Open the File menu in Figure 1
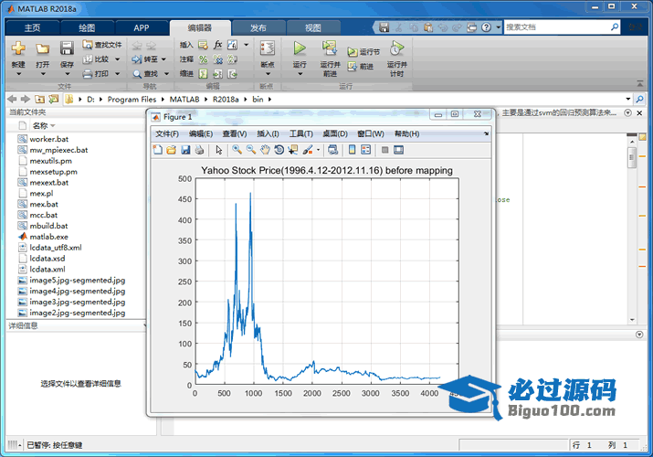The width and height of the screenshot is (653, 457). [x=167, y=133]
